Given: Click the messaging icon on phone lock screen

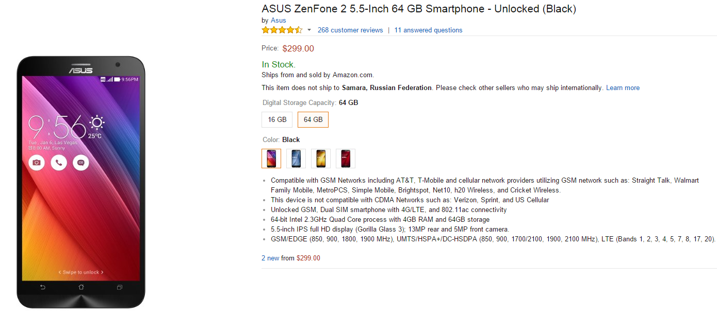Looking at the screenshot, I should (81, 163).
